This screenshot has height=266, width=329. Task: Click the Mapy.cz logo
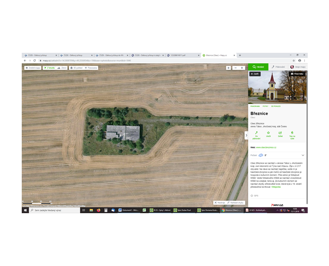pyautogui.click(x=277, y=205)
